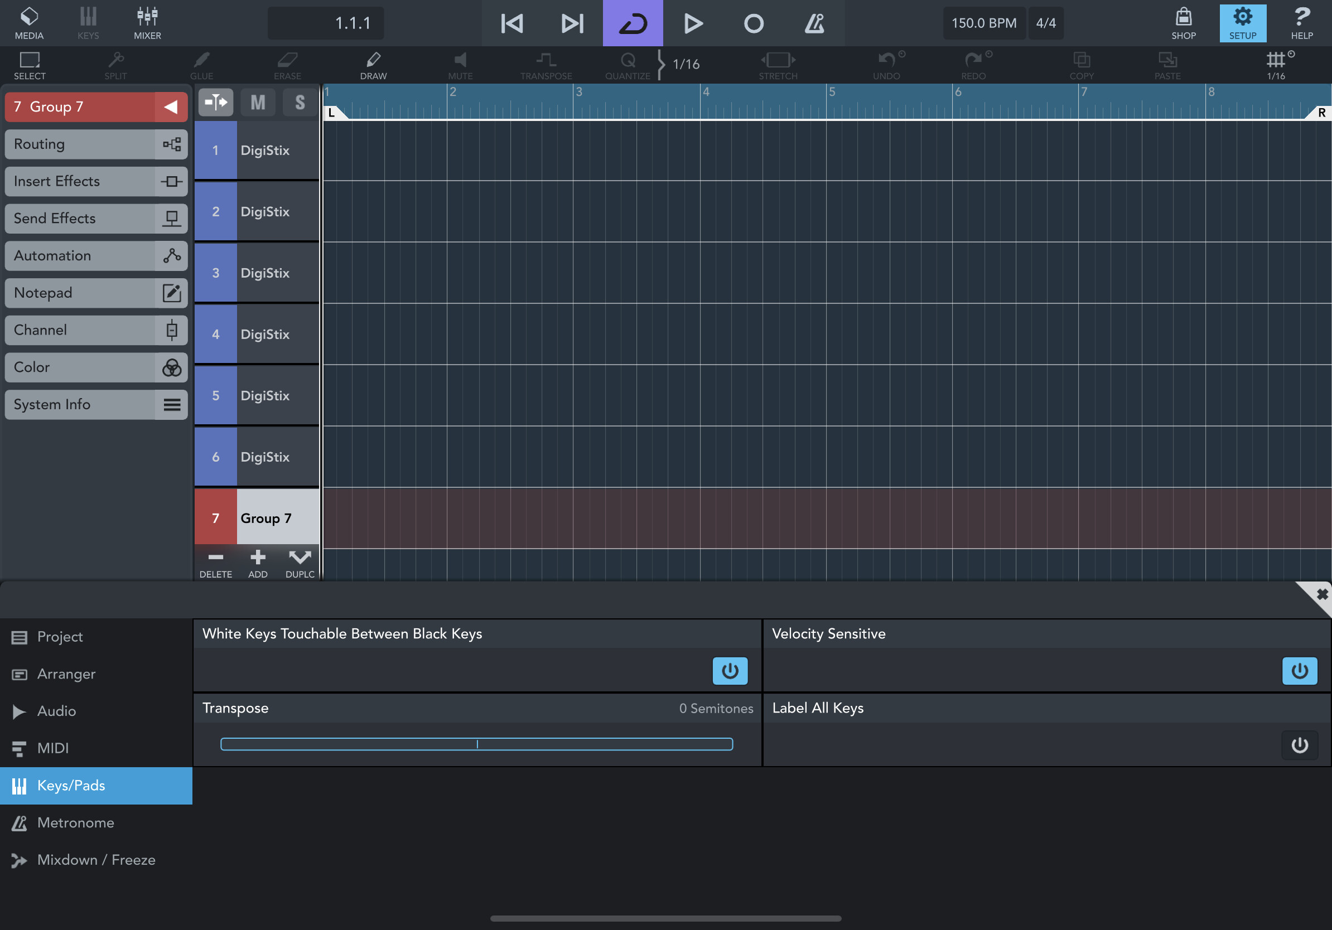Viewport: 1332px width, 930px height.
Task: Adjust the Transpose semitones slider
Action: tap(476, 744)
